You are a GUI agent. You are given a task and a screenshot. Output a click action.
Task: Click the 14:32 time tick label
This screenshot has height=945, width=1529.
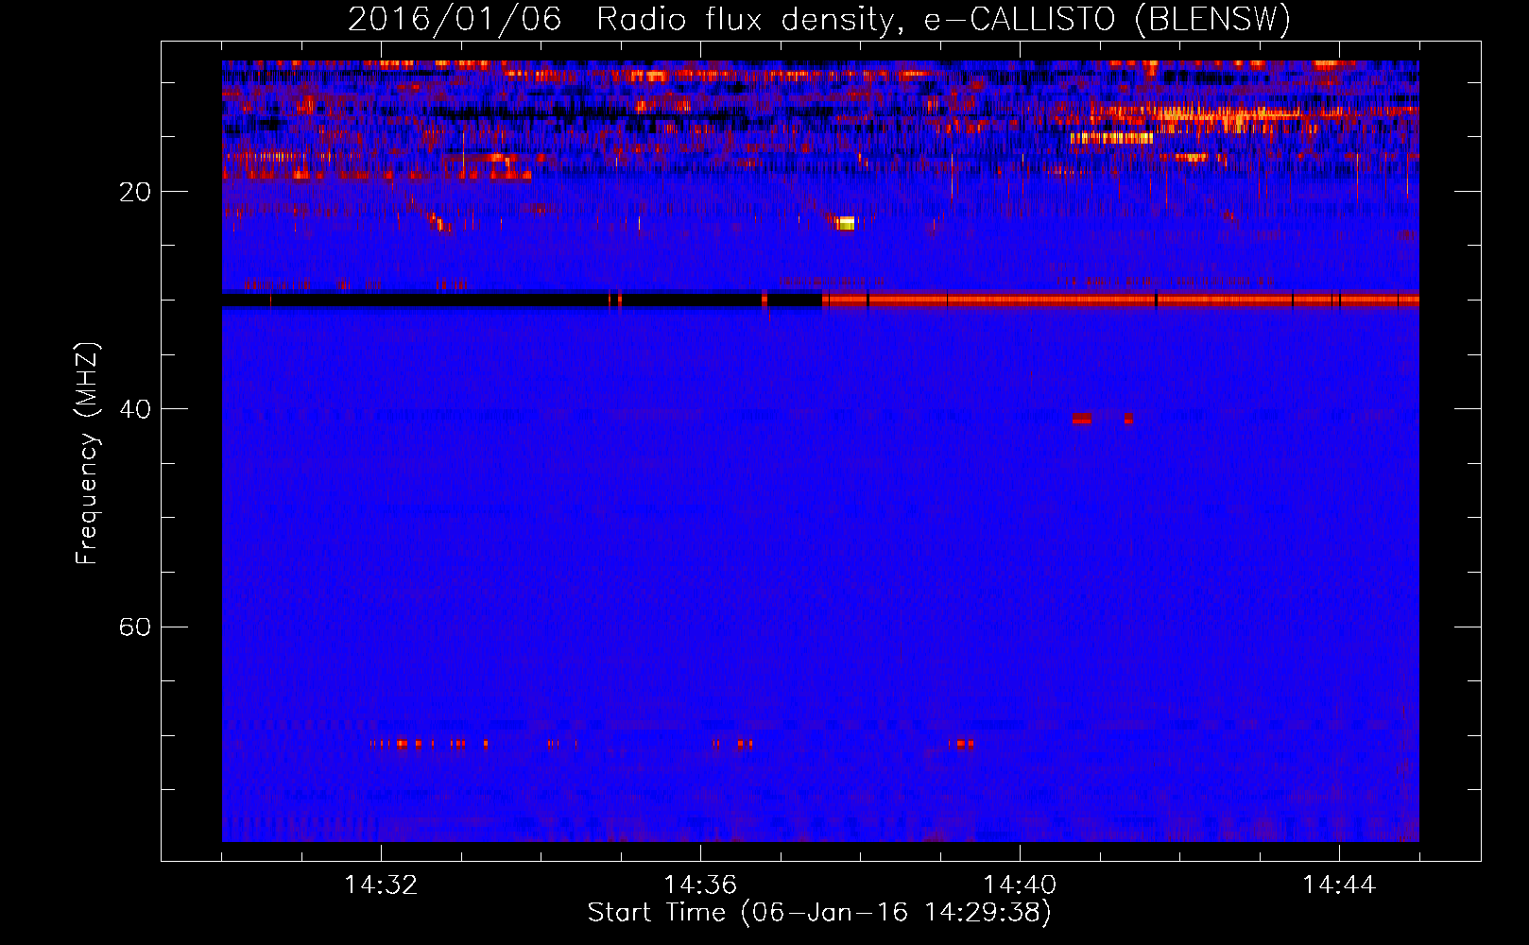coord(381,885)
